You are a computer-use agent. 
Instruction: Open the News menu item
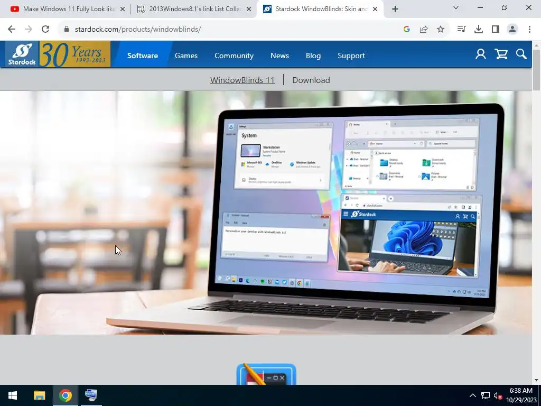tap(279, 55)
